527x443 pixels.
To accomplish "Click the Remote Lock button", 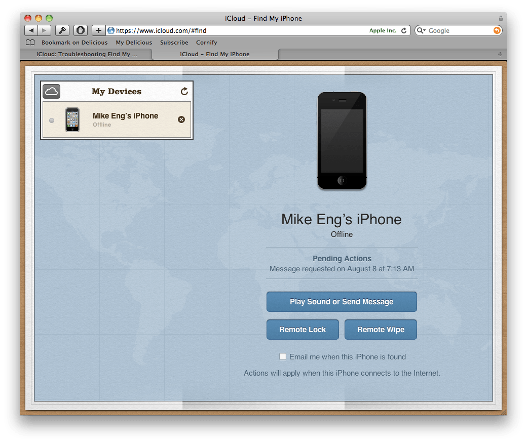I will click(x=303, y=329).
